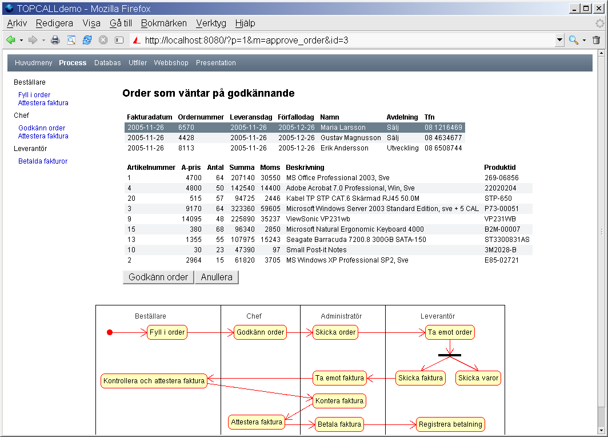Click the trash can icon in the toolbar
This screenshot has width=608, height=437.
[x=597, y=40]
